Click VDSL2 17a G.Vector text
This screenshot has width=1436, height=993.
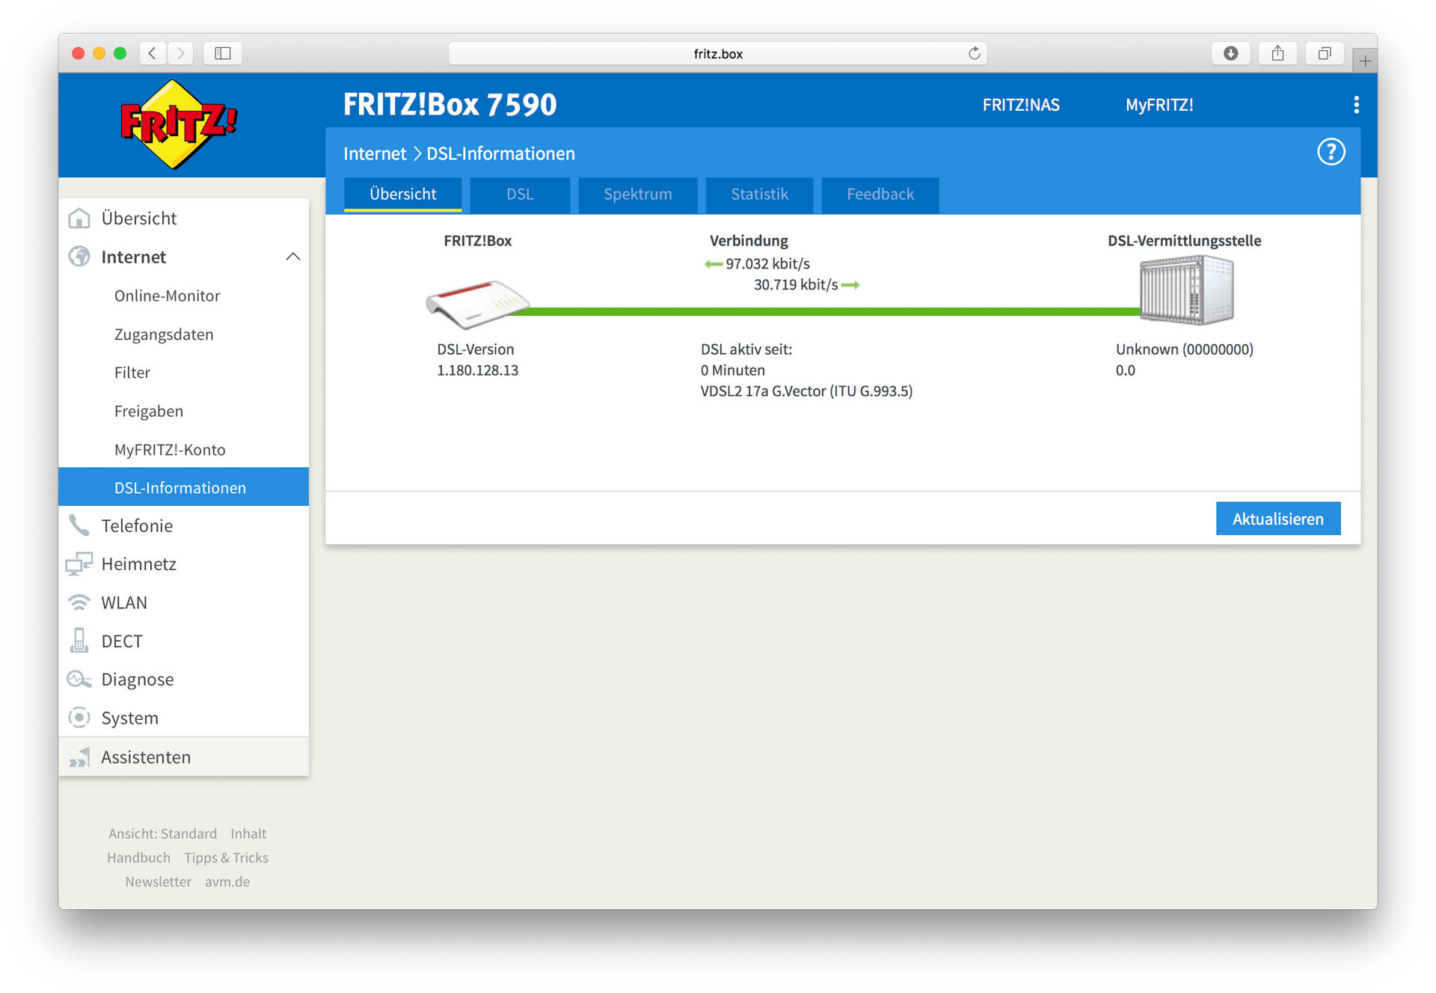(806, 391)
